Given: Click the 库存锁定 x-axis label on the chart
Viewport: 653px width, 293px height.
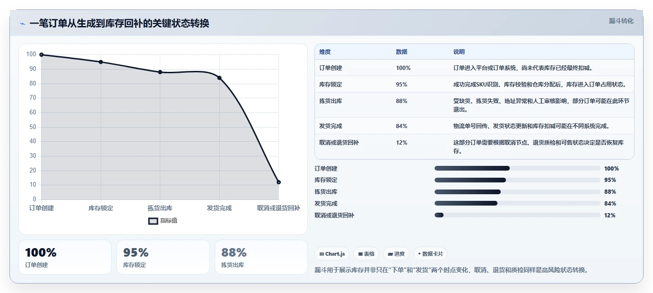Looking at the screenshot, I should point(101,208).
